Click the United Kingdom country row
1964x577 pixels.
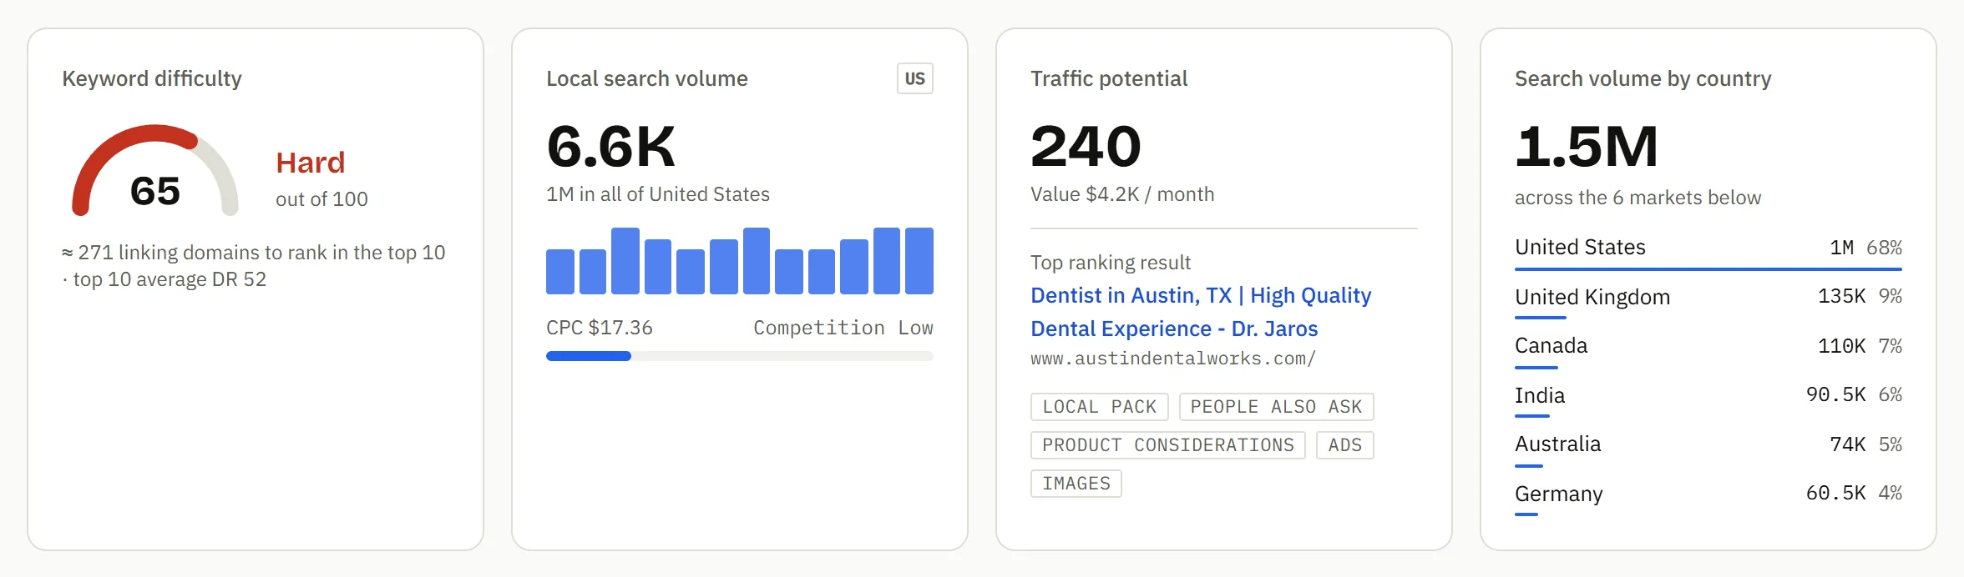(x=1708, y=302)
